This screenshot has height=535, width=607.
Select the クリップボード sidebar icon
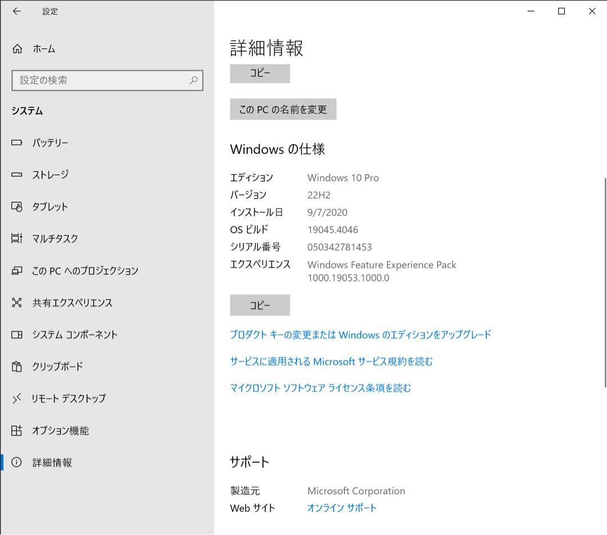click(x=16, y=367)
